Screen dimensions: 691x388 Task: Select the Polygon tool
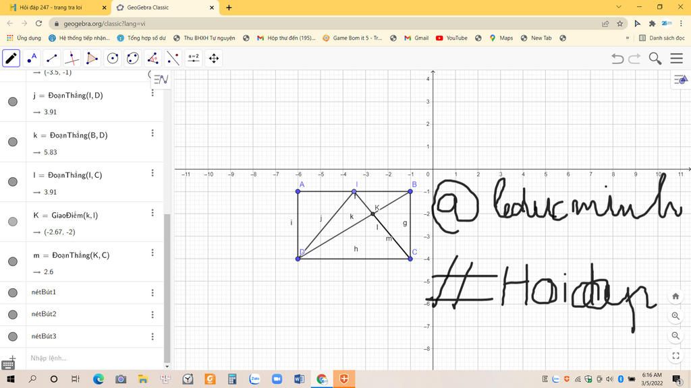(x=92, y=58)
